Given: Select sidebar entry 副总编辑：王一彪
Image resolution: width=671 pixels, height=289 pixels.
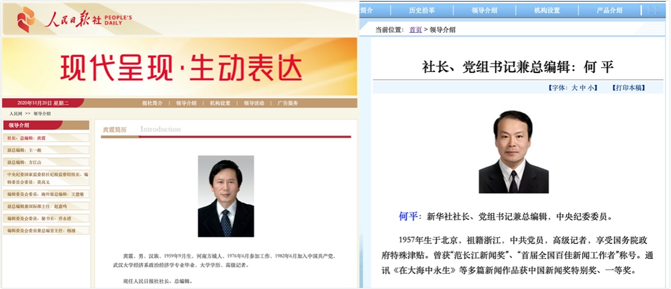Looking at the screenshot, I should [x=24, y=150].
